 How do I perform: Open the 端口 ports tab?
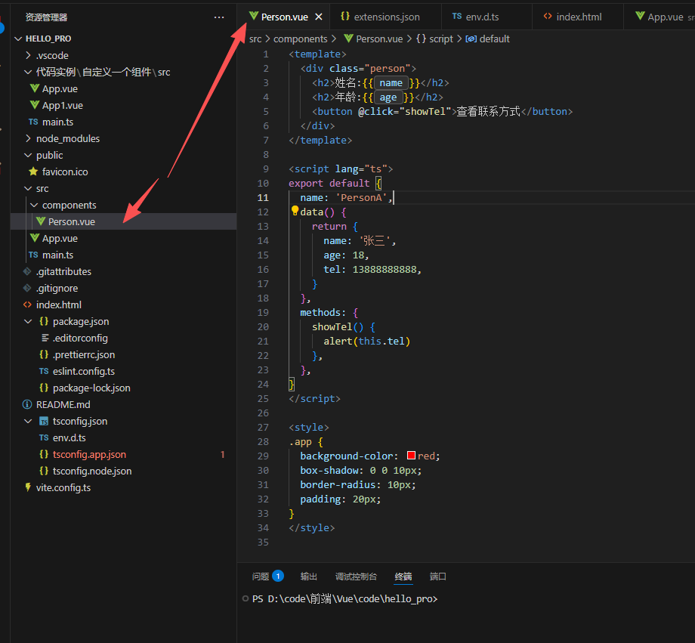click(437, 576)
